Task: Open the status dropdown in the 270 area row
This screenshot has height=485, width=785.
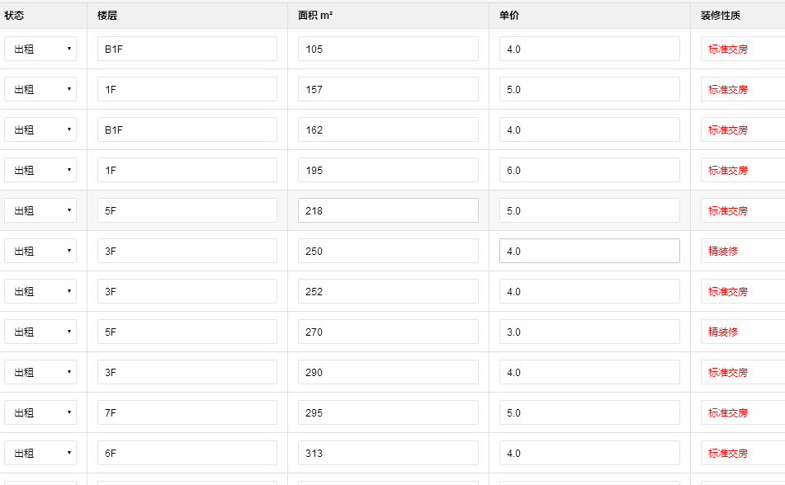Action: click(x=40, y=332)
